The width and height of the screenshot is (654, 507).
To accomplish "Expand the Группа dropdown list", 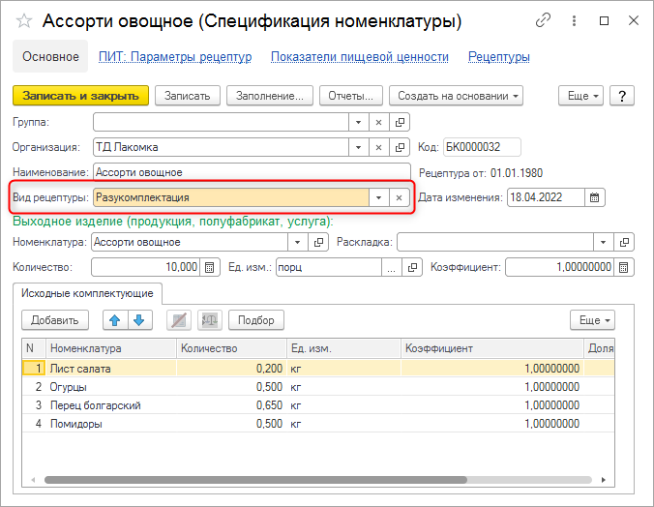I will (358, 122).
